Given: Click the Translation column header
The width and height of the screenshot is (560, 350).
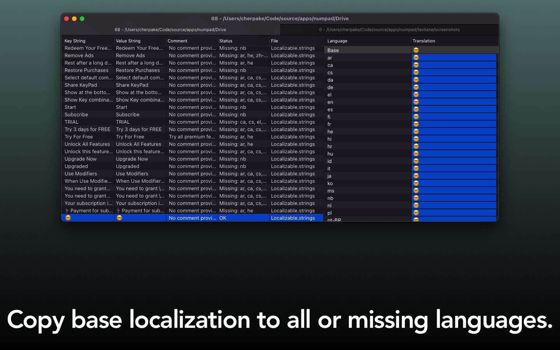Looking at the screenshot, I should point(424,41).
